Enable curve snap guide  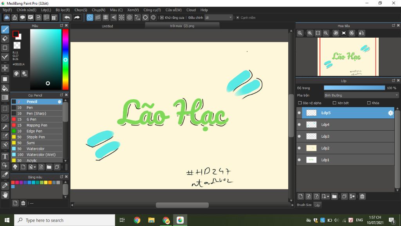point(137,17)
